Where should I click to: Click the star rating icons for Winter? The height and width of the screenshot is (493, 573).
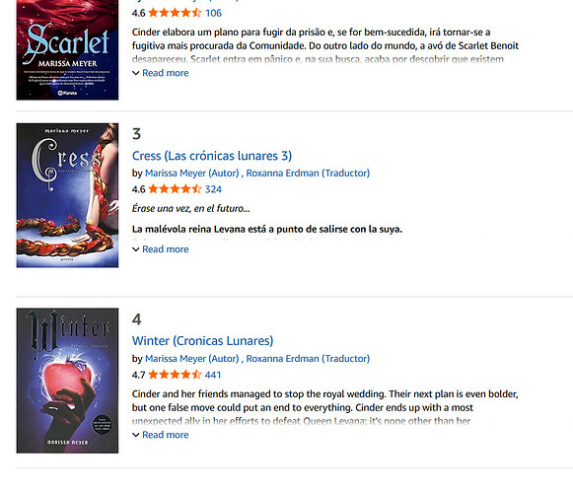175,375
